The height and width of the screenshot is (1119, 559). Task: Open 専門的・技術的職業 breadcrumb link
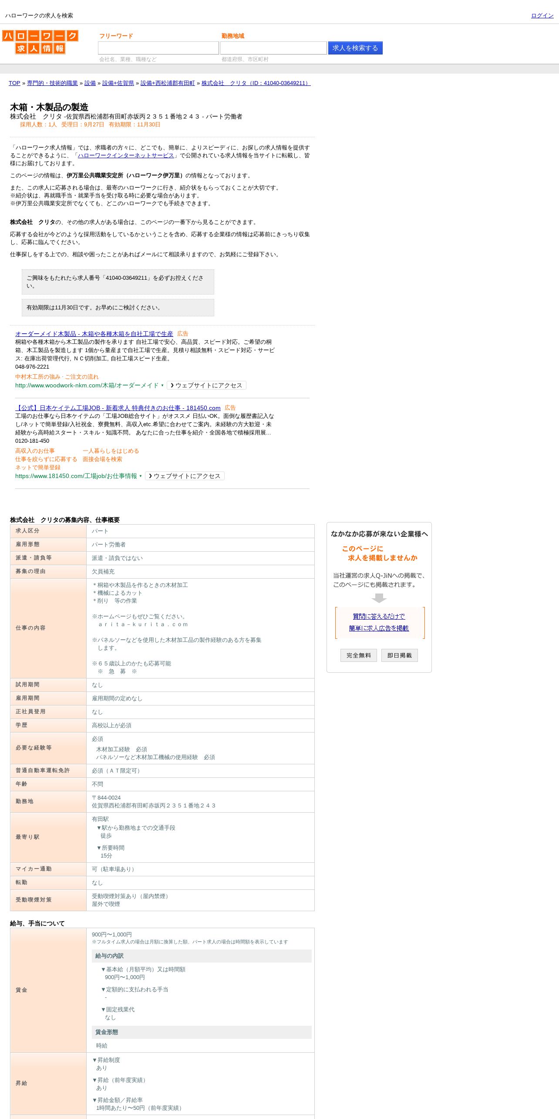52,83
